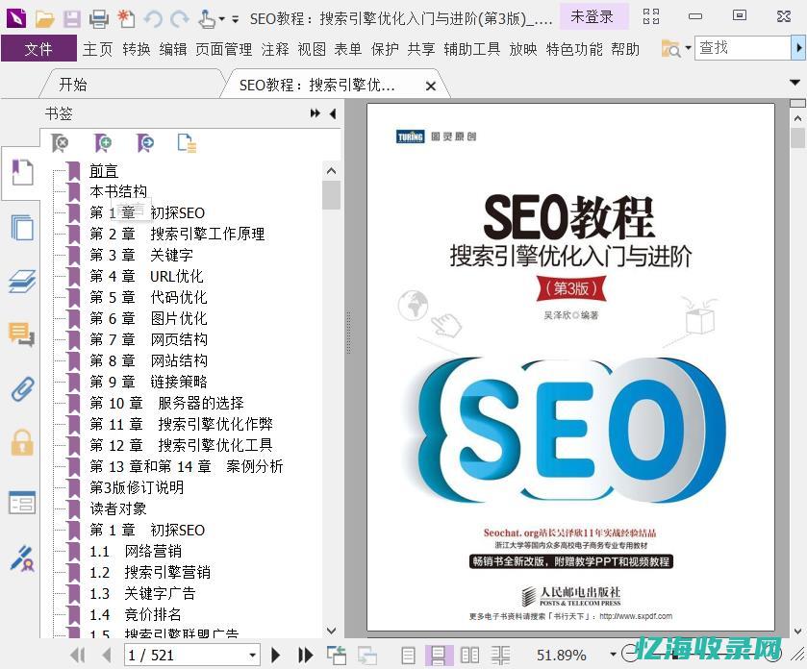The width and height of the screenshot is (807, 669).
Task: Print the document via the printer icon
Action: tap(98, 19)
